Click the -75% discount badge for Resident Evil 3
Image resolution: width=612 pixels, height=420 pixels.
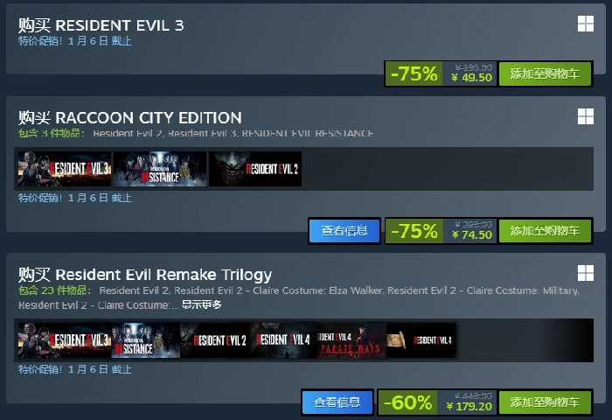click(x=414, y=73)
